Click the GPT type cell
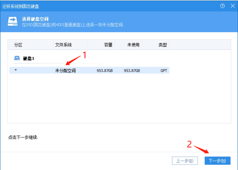The width and height of the screenshot is (238, 170). click(x=164, y=71)
